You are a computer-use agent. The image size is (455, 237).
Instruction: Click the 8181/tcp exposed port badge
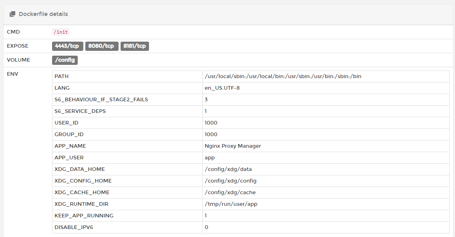[135, 46]
